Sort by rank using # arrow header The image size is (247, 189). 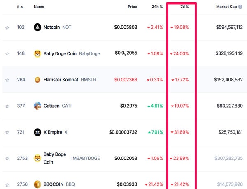click(20, 7)
